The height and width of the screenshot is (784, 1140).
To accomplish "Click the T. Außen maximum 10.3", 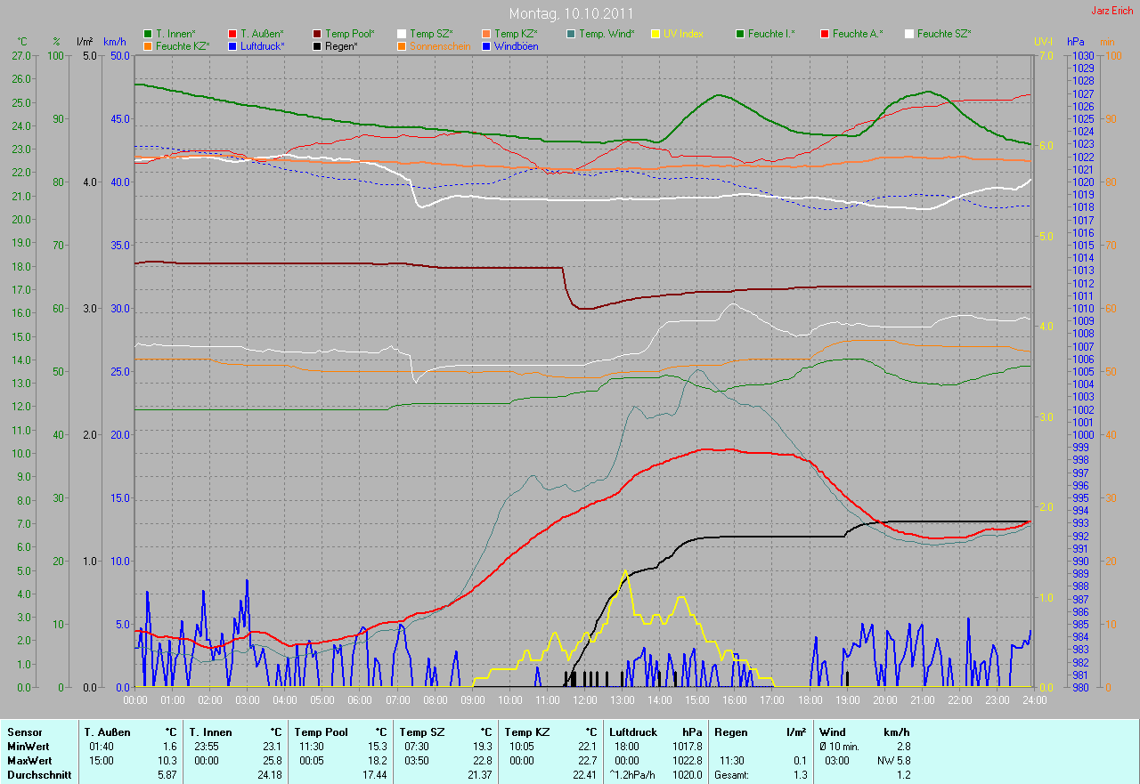I will click(x=166, y=761).
